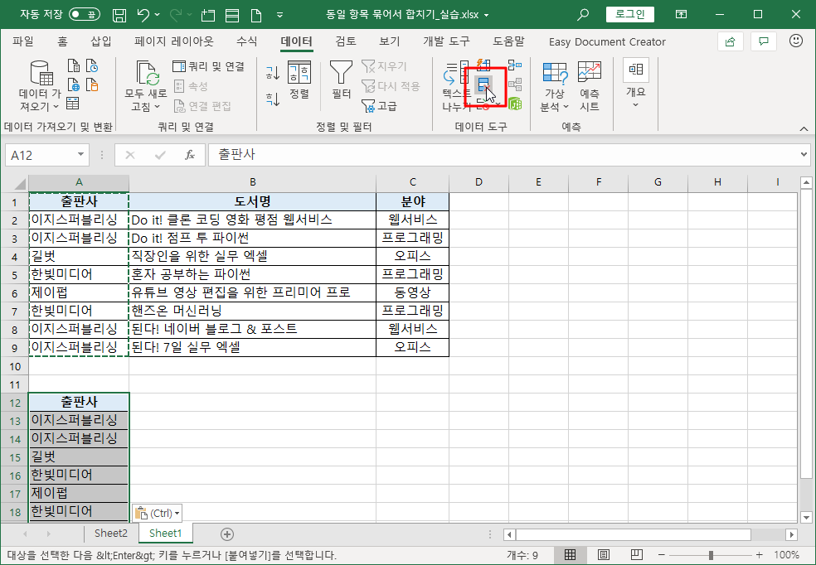Click the Remove Duplicates icon

(483, 85)
